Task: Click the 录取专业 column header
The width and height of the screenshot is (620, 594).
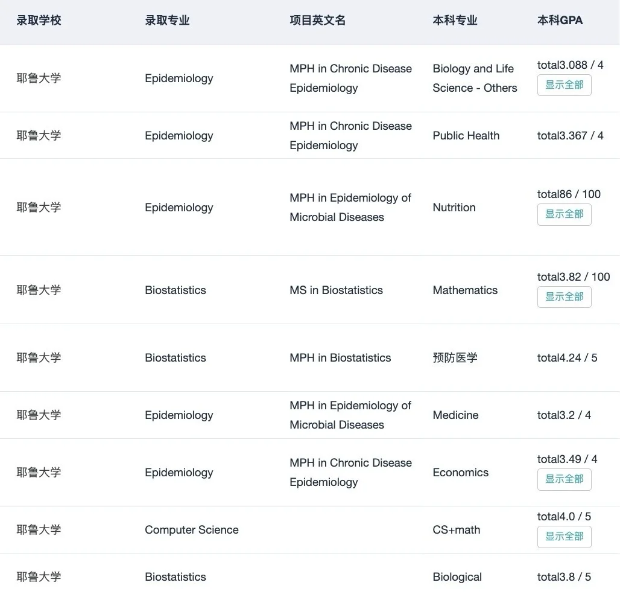Action: click(167, 20)
